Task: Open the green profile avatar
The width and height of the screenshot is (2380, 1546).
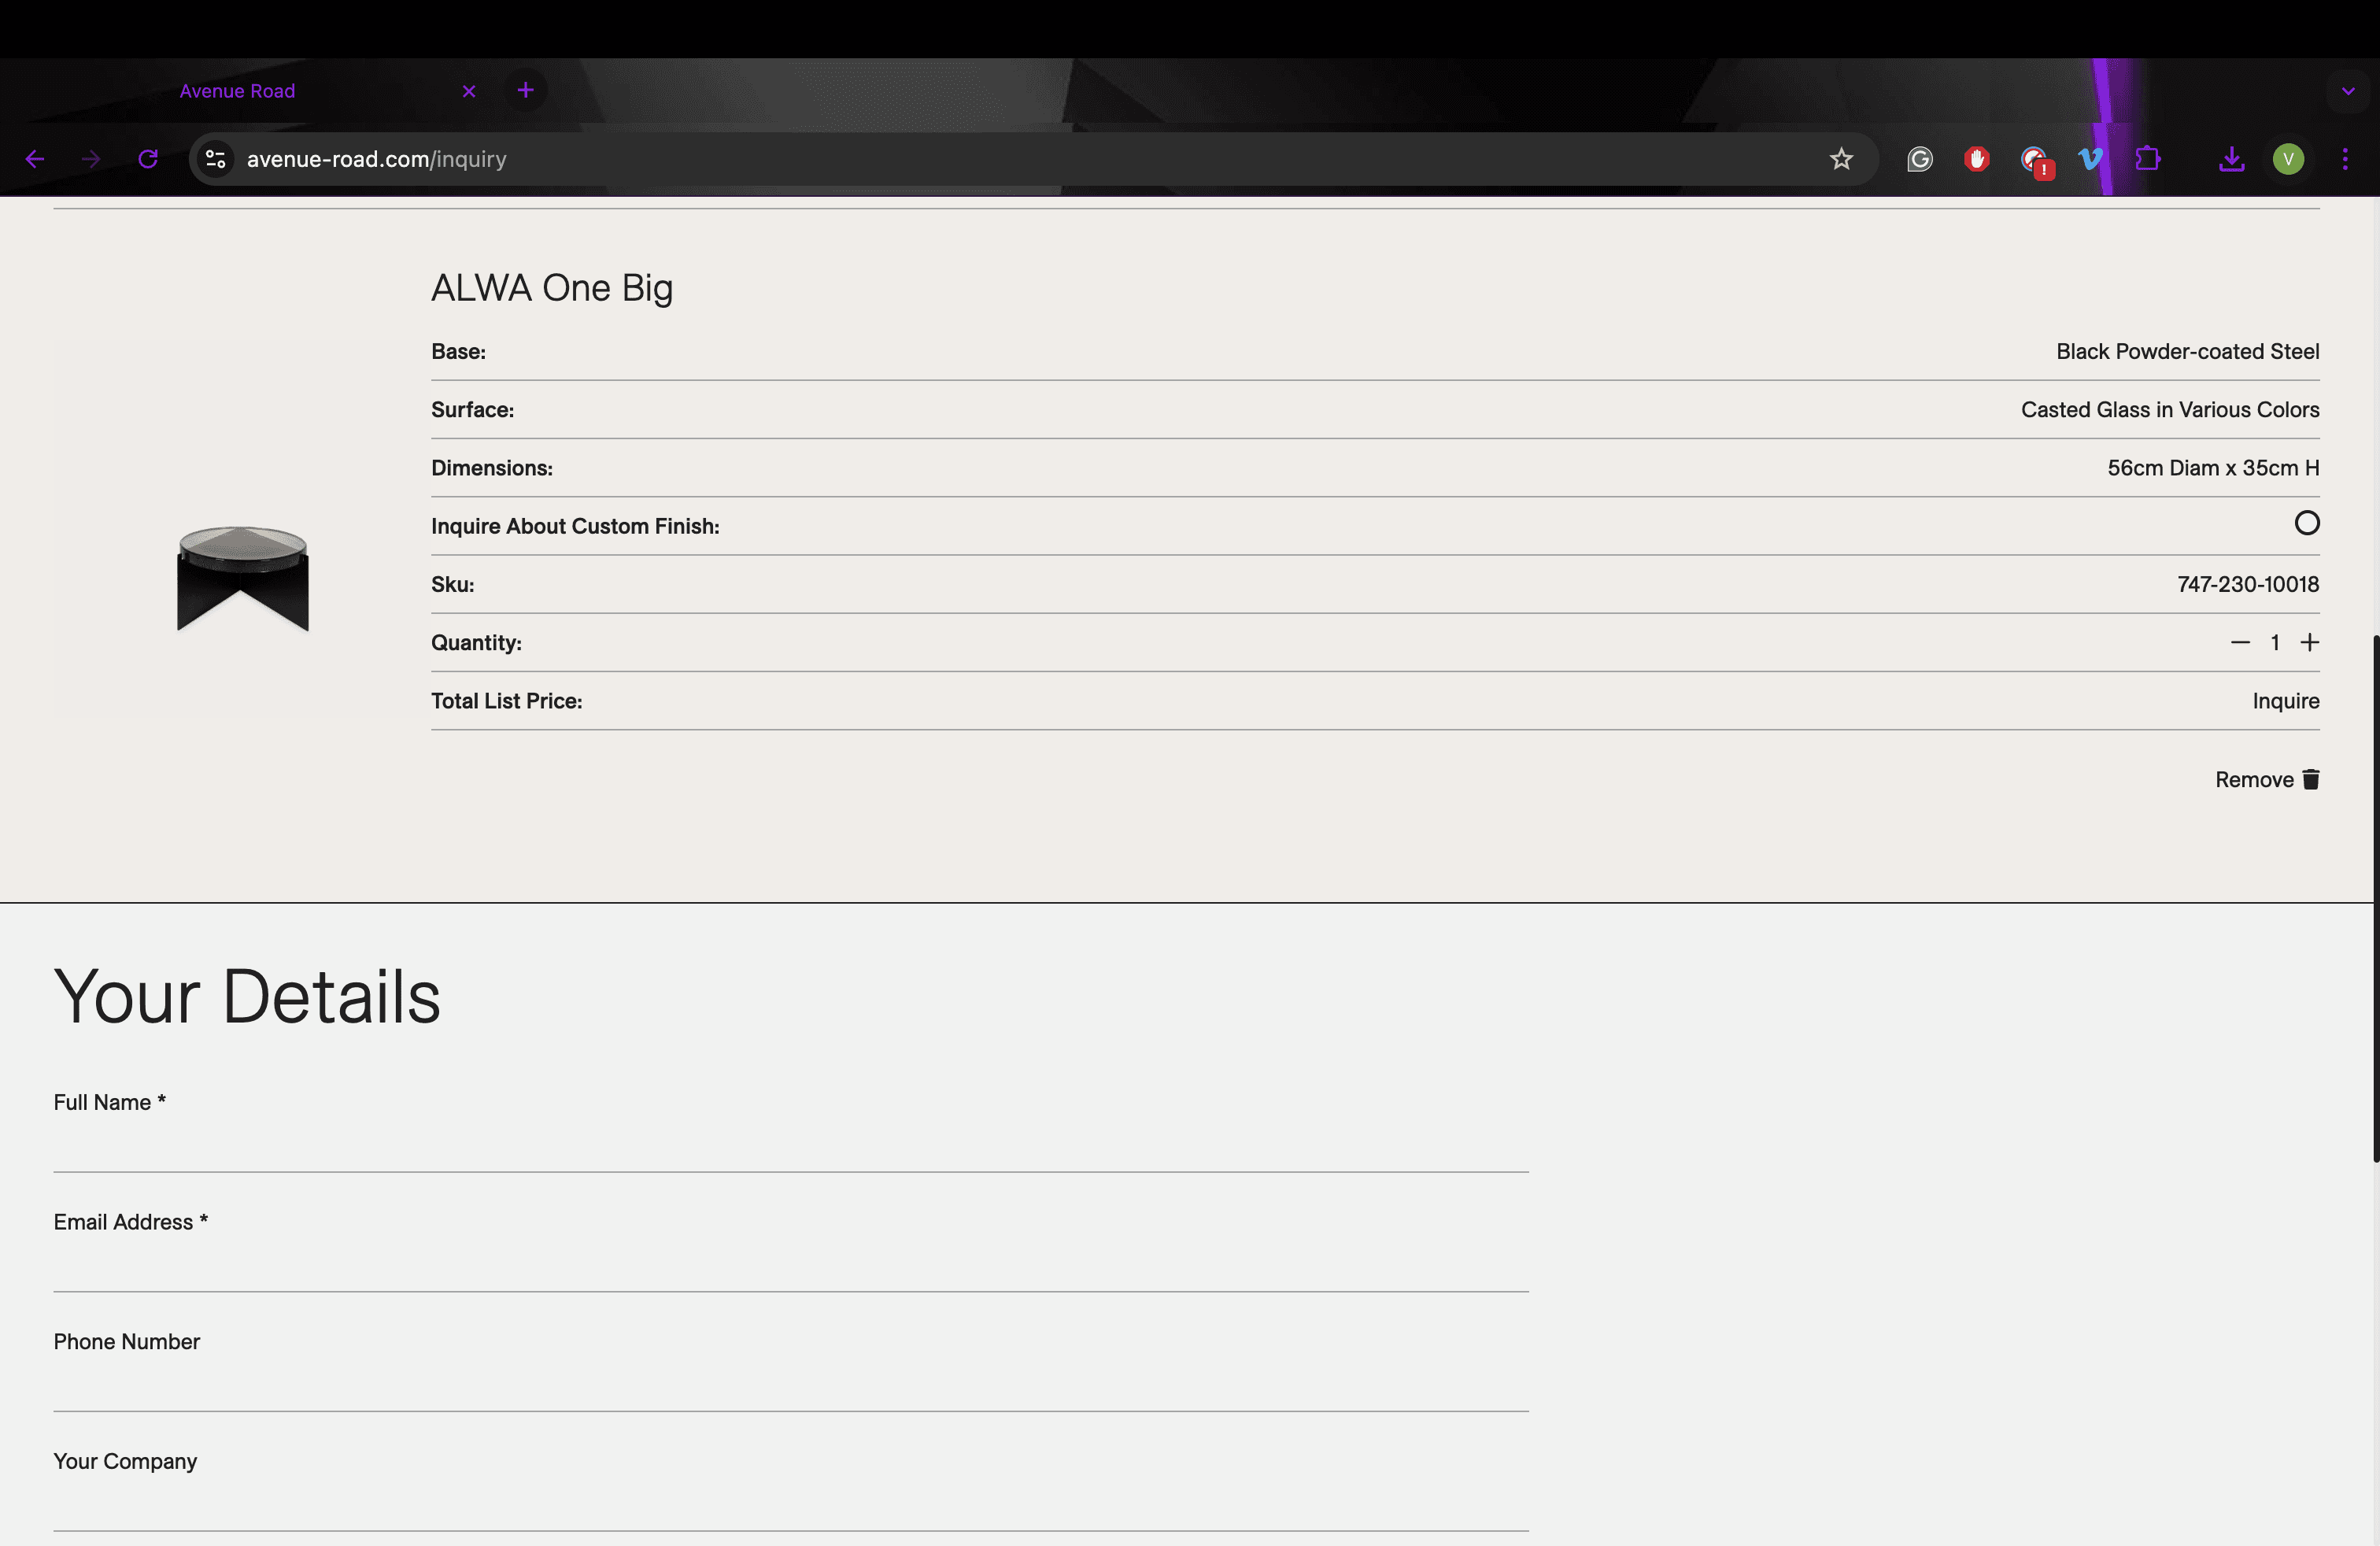Action: pos(2288,159)
